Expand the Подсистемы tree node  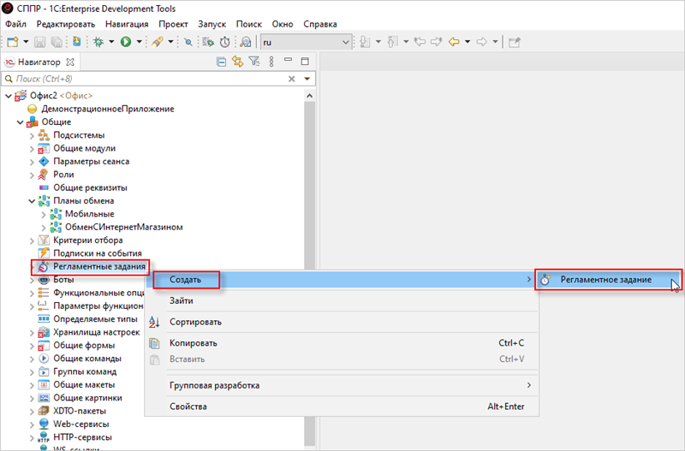pos(33,135)
